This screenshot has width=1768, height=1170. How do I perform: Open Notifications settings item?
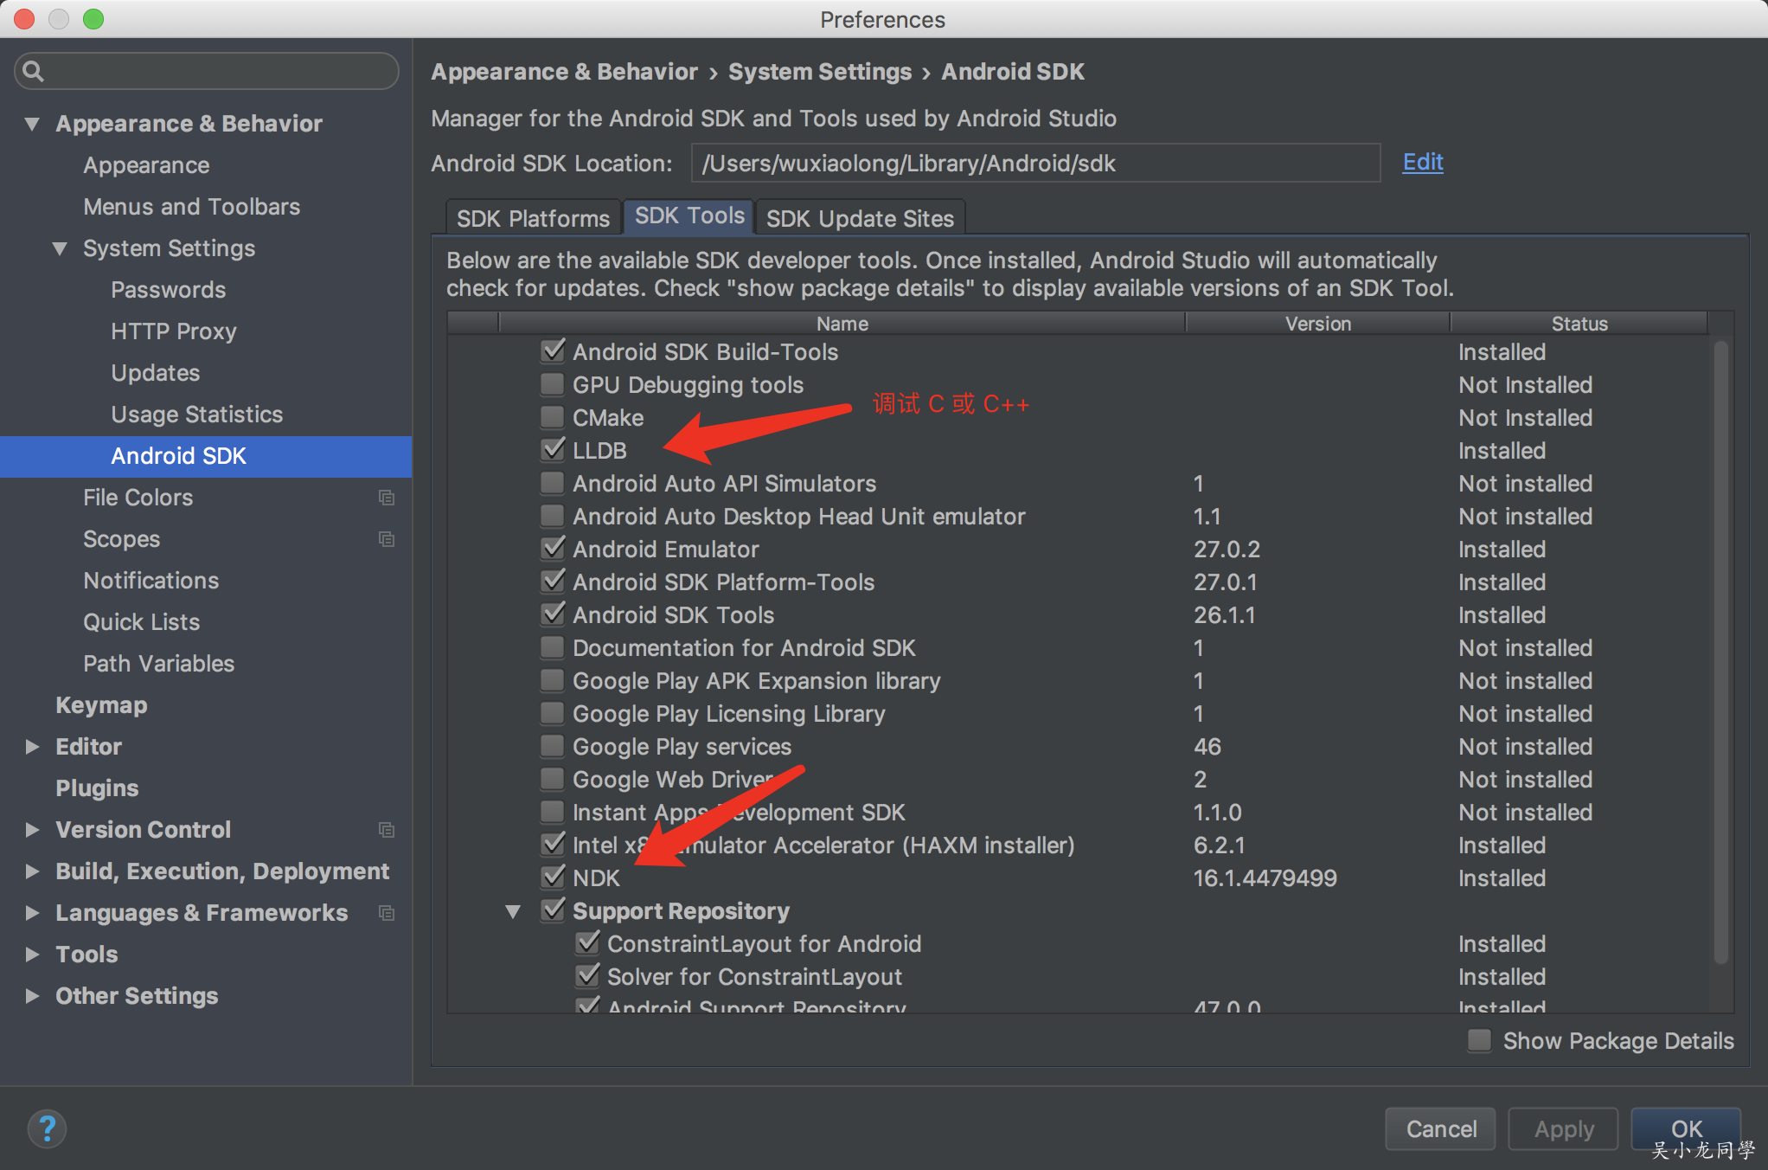tap(151, 581)
